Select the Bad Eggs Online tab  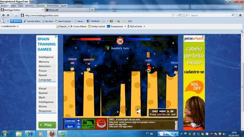(22, 10)
